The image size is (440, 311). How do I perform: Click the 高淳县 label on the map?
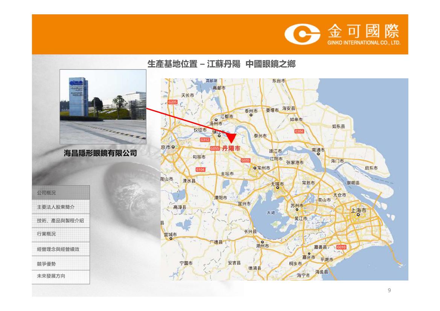[x=180, y=207]
